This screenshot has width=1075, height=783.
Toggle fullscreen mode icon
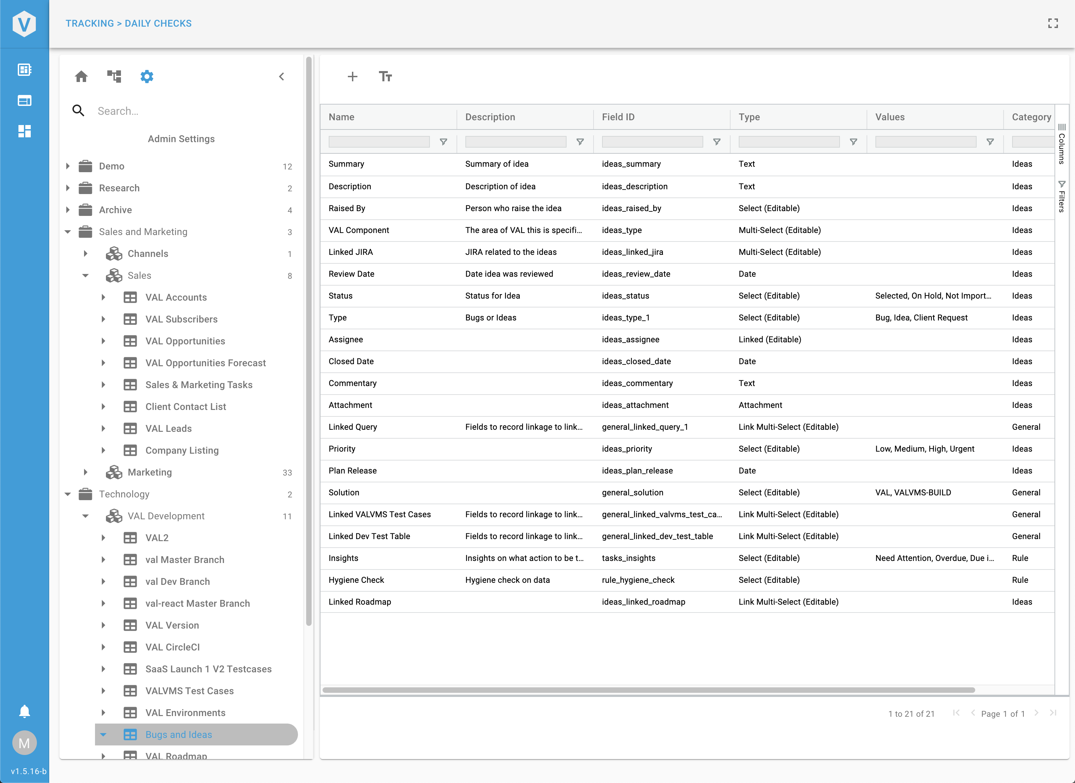(1053, 23)
